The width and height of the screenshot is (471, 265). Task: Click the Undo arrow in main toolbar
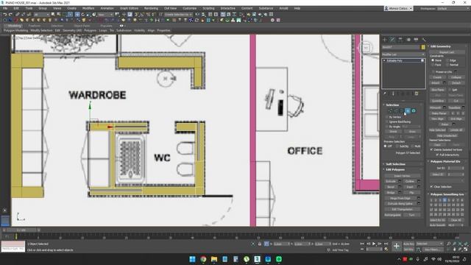click(5, 15)
